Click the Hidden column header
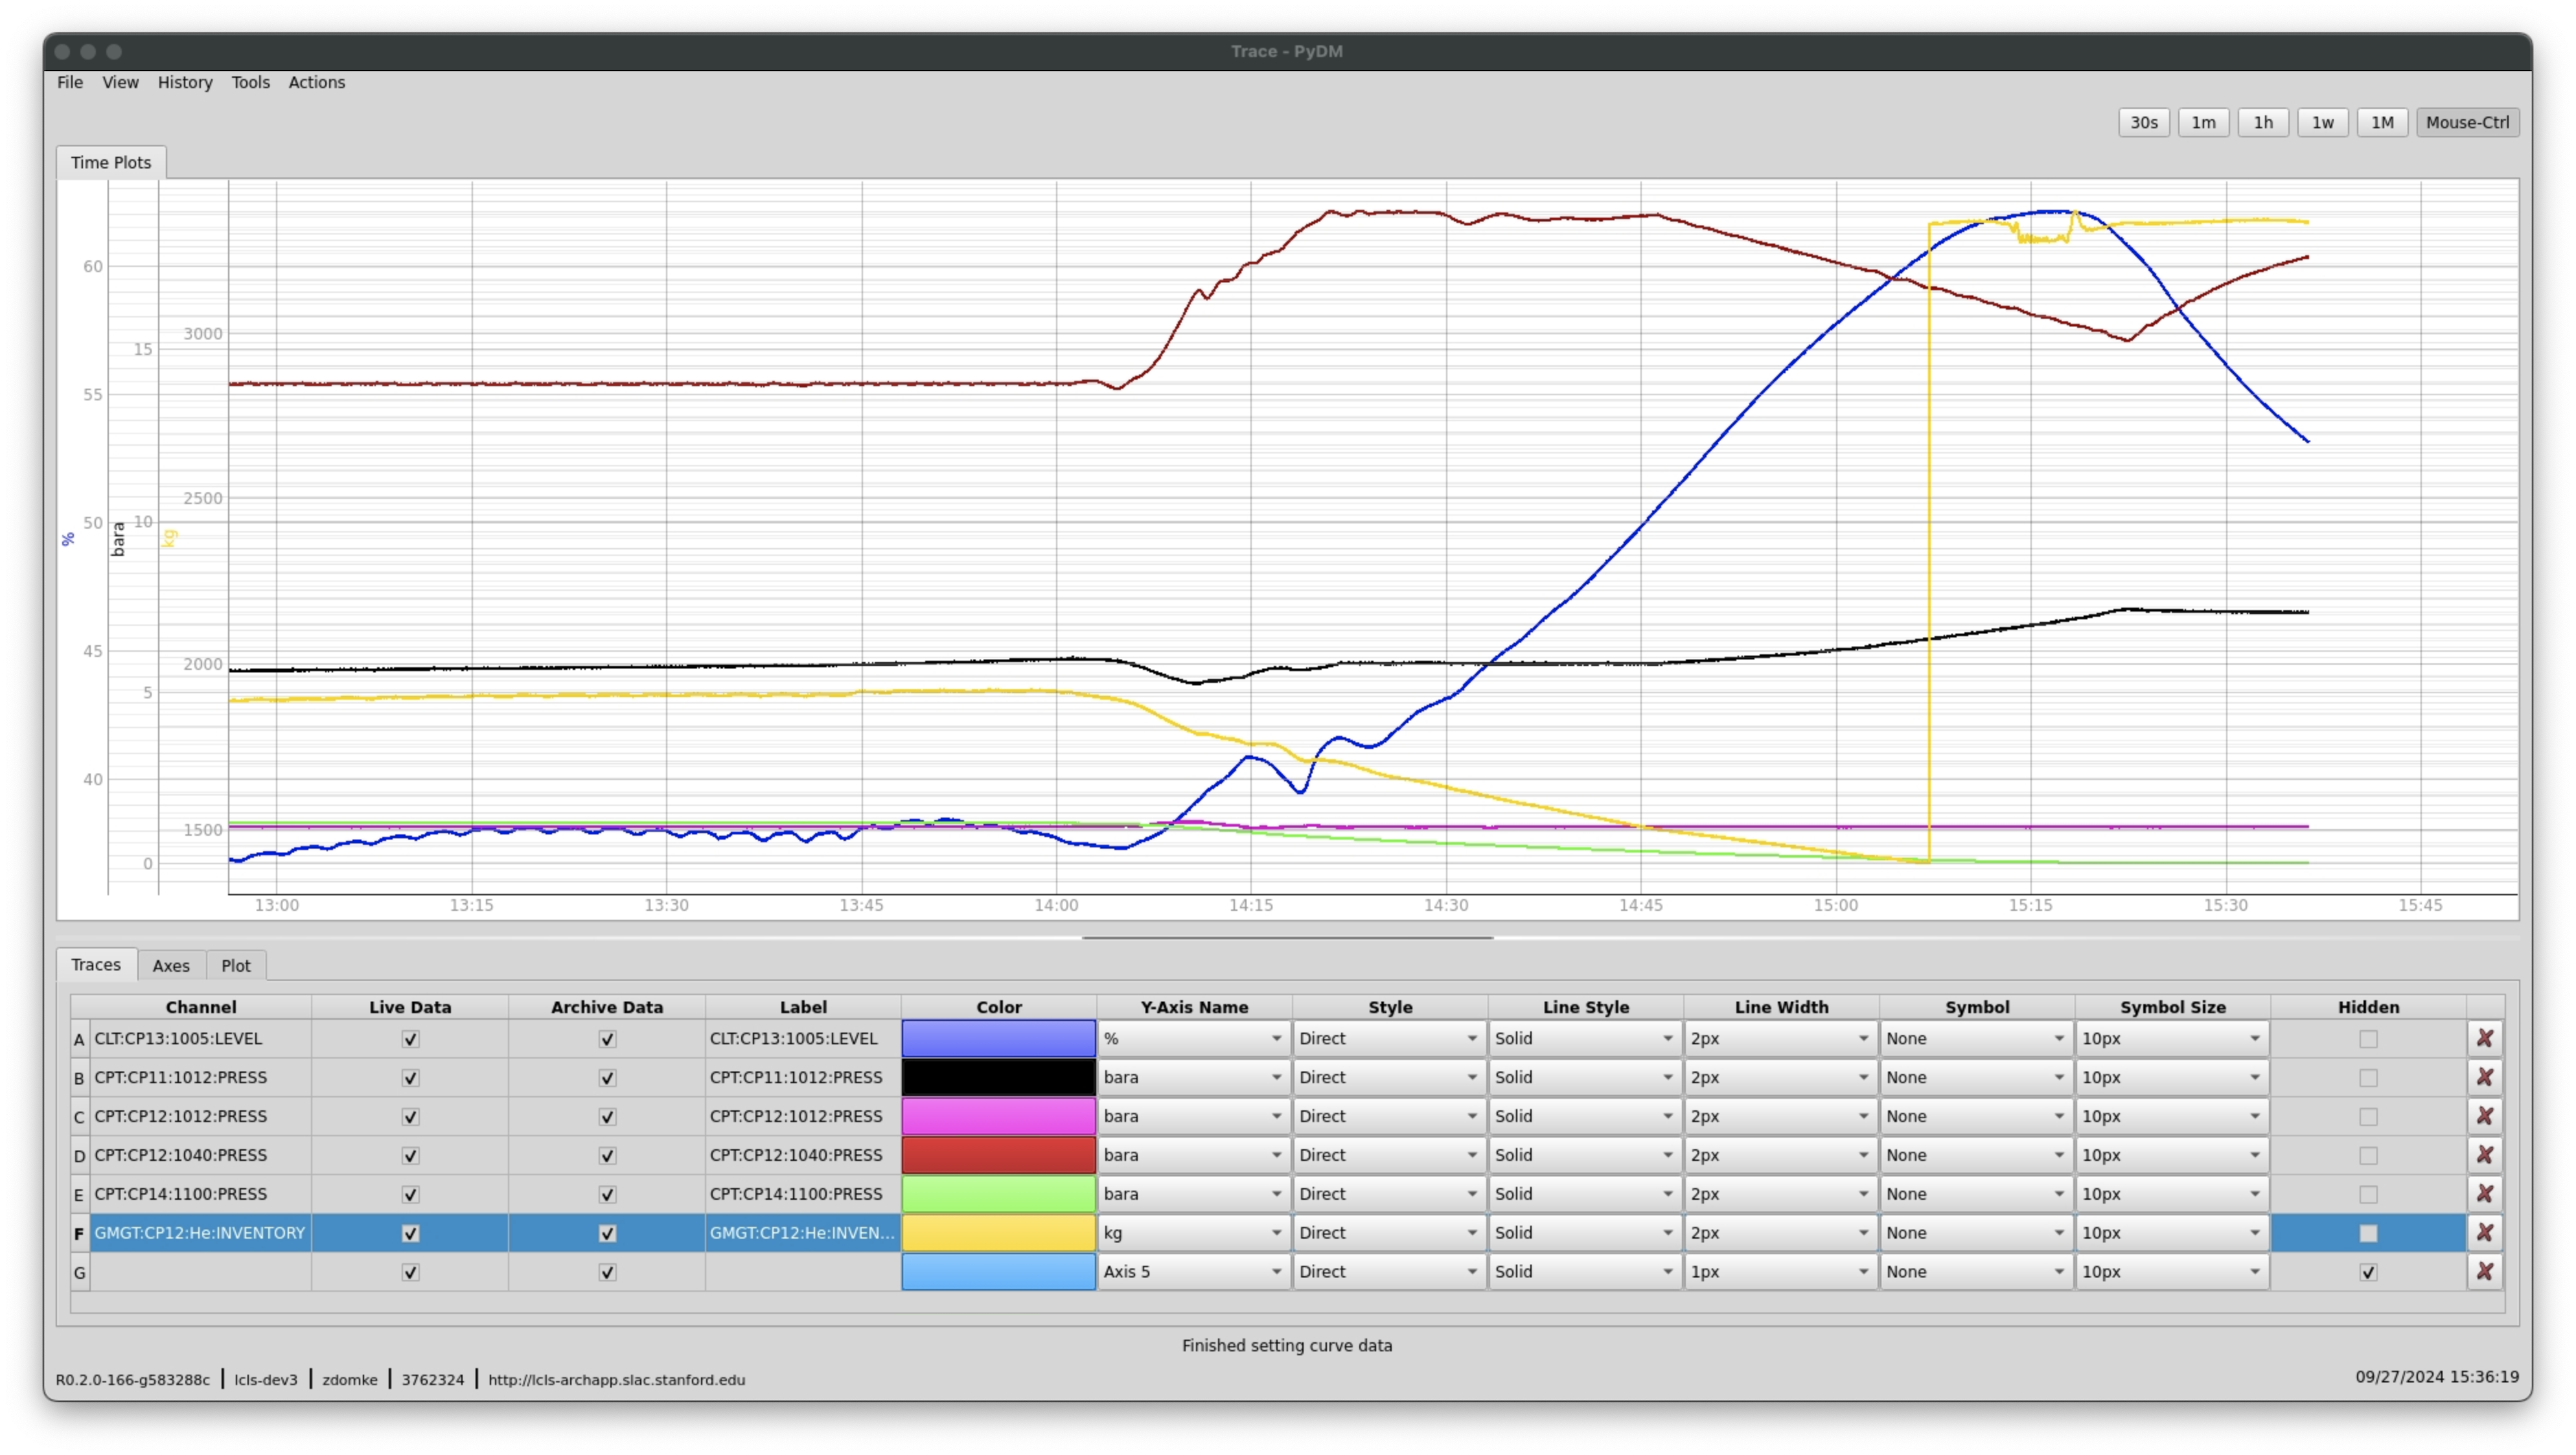2576x1455 pixels. click(2368, 1007)
